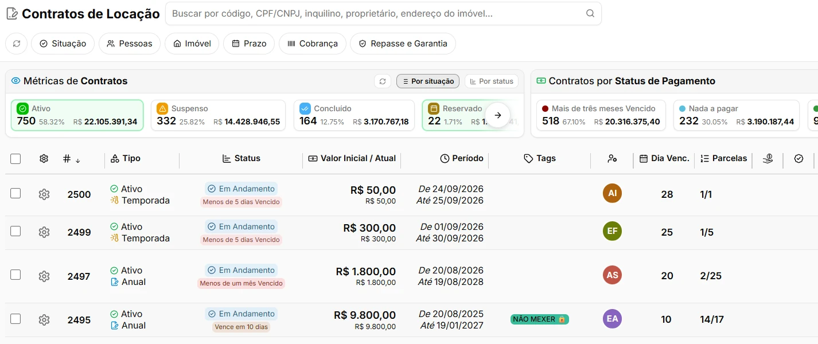Select the Ativo 750 metrics card
Viewport: 818px width, 344px height.
click(77, 115)
